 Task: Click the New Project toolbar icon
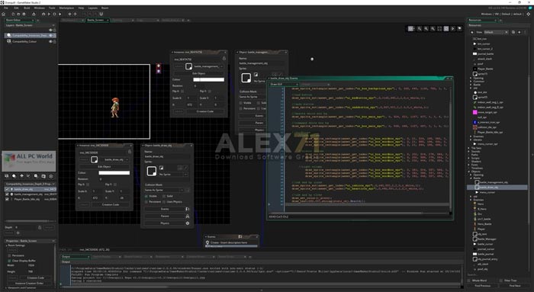click(x=14, y=14)
